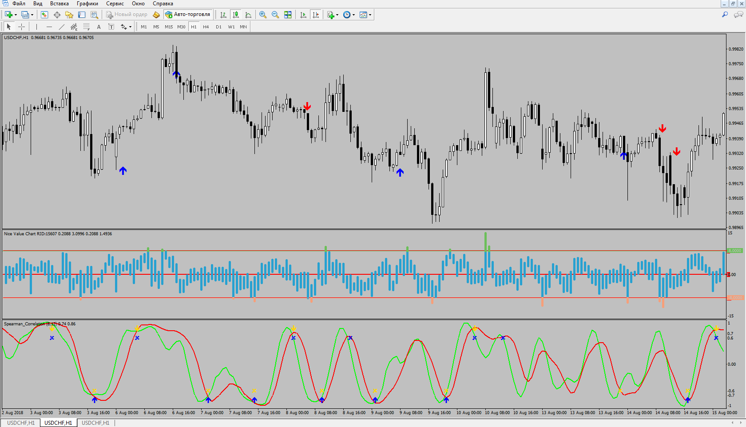Switch to M1 timeframe
The height and width of the screenshot is (427, 746).
pyautogui.click(x=144, y=27)
